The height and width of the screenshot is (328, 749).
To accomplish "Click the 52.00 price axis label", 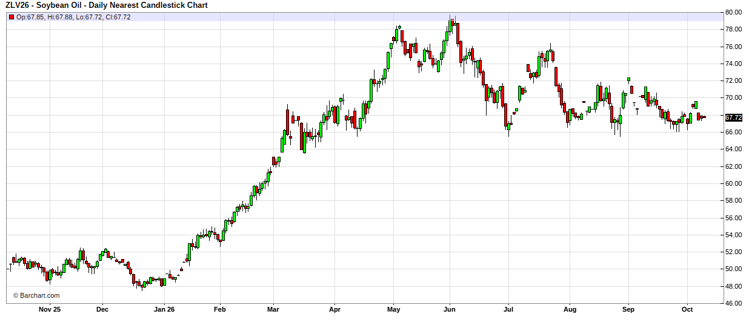I will 733,252.
